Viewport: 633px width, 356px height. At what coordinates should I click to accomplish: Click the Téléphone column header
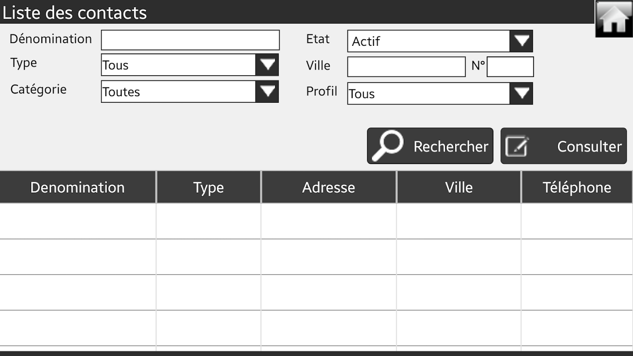point(576,187)
